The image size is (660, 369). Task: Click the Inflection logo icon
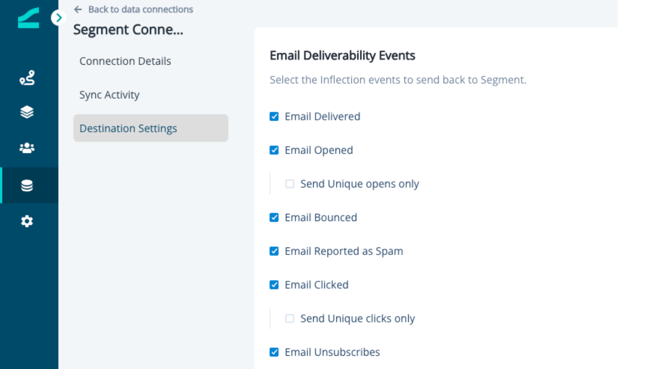[28, 18]
